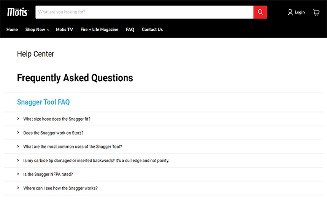Go to FAQ navigation item
Image resolution: width=327 pixels, height=203 pixels.
[x=130, y=29]
